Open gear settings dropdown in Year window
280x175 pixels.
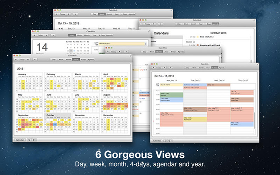click(34, 140)
